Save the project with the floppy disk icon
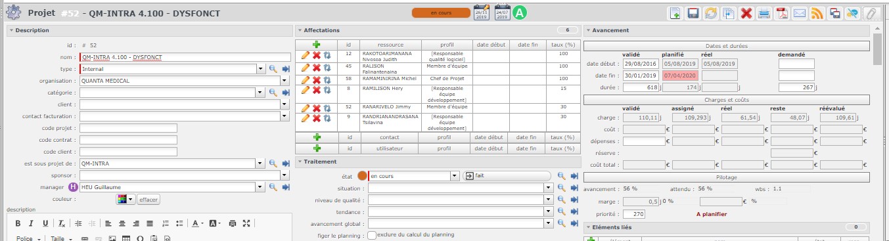Screen dimensions: 889x241 [693, 13]
